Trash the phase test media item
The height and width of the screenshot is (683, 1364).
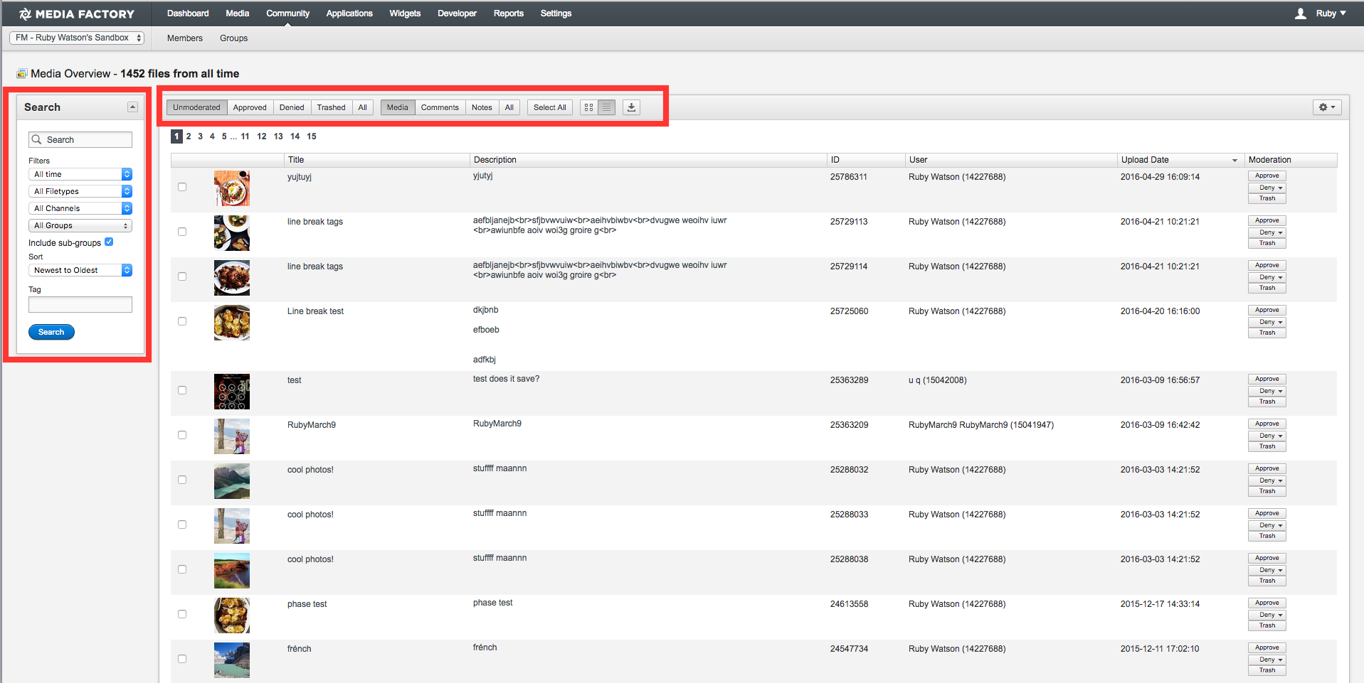tap(1267, 625)
